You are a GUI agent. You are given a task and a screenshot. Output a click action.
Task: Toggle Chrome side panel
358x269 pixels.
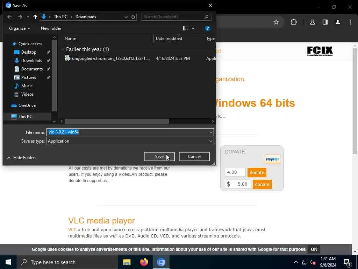tap(325, 22)
